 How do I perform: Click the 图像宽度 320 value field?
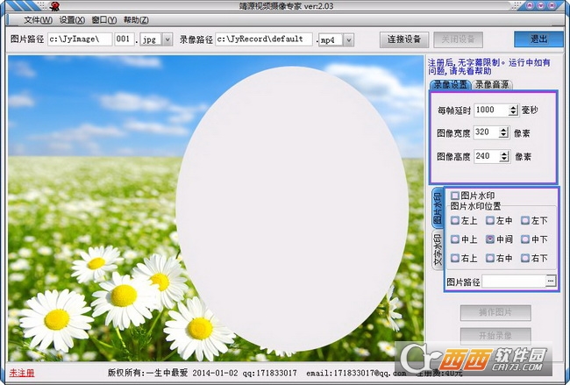tap(487, 132)
